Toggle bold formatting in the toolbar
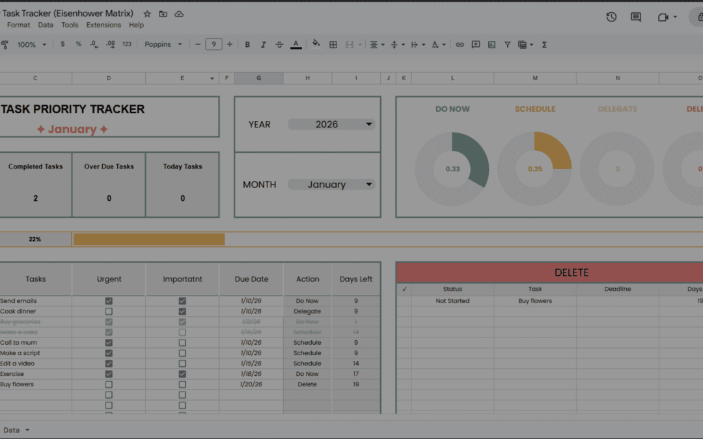Screen dimensions: 703x439 point(247,44)
